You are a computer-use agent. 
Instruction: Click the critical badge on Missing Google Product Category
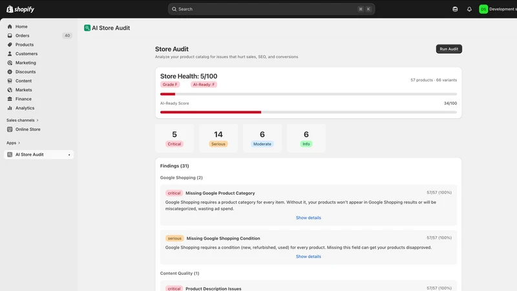[x=174, y=193]
